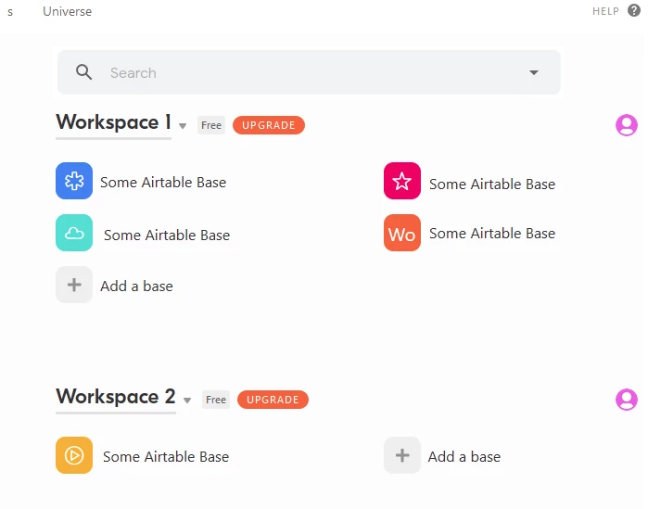Viewport: 648px width, 509px height.
Task: Click the Free badge for Workspace 2
Action: click(x=216, y=400)
